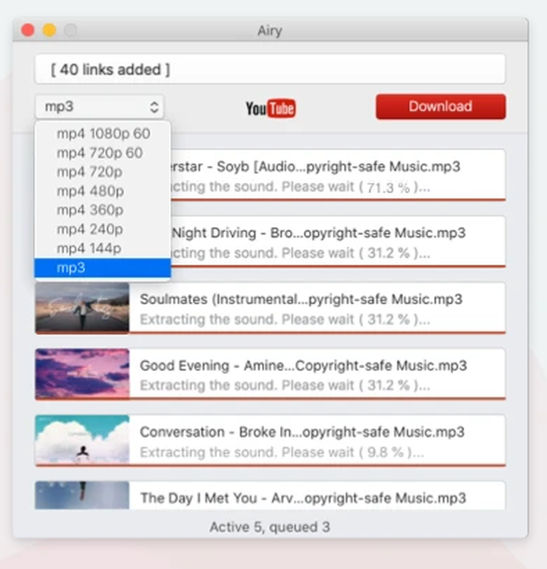Click the YouTube logo icon

coord(271,108)
